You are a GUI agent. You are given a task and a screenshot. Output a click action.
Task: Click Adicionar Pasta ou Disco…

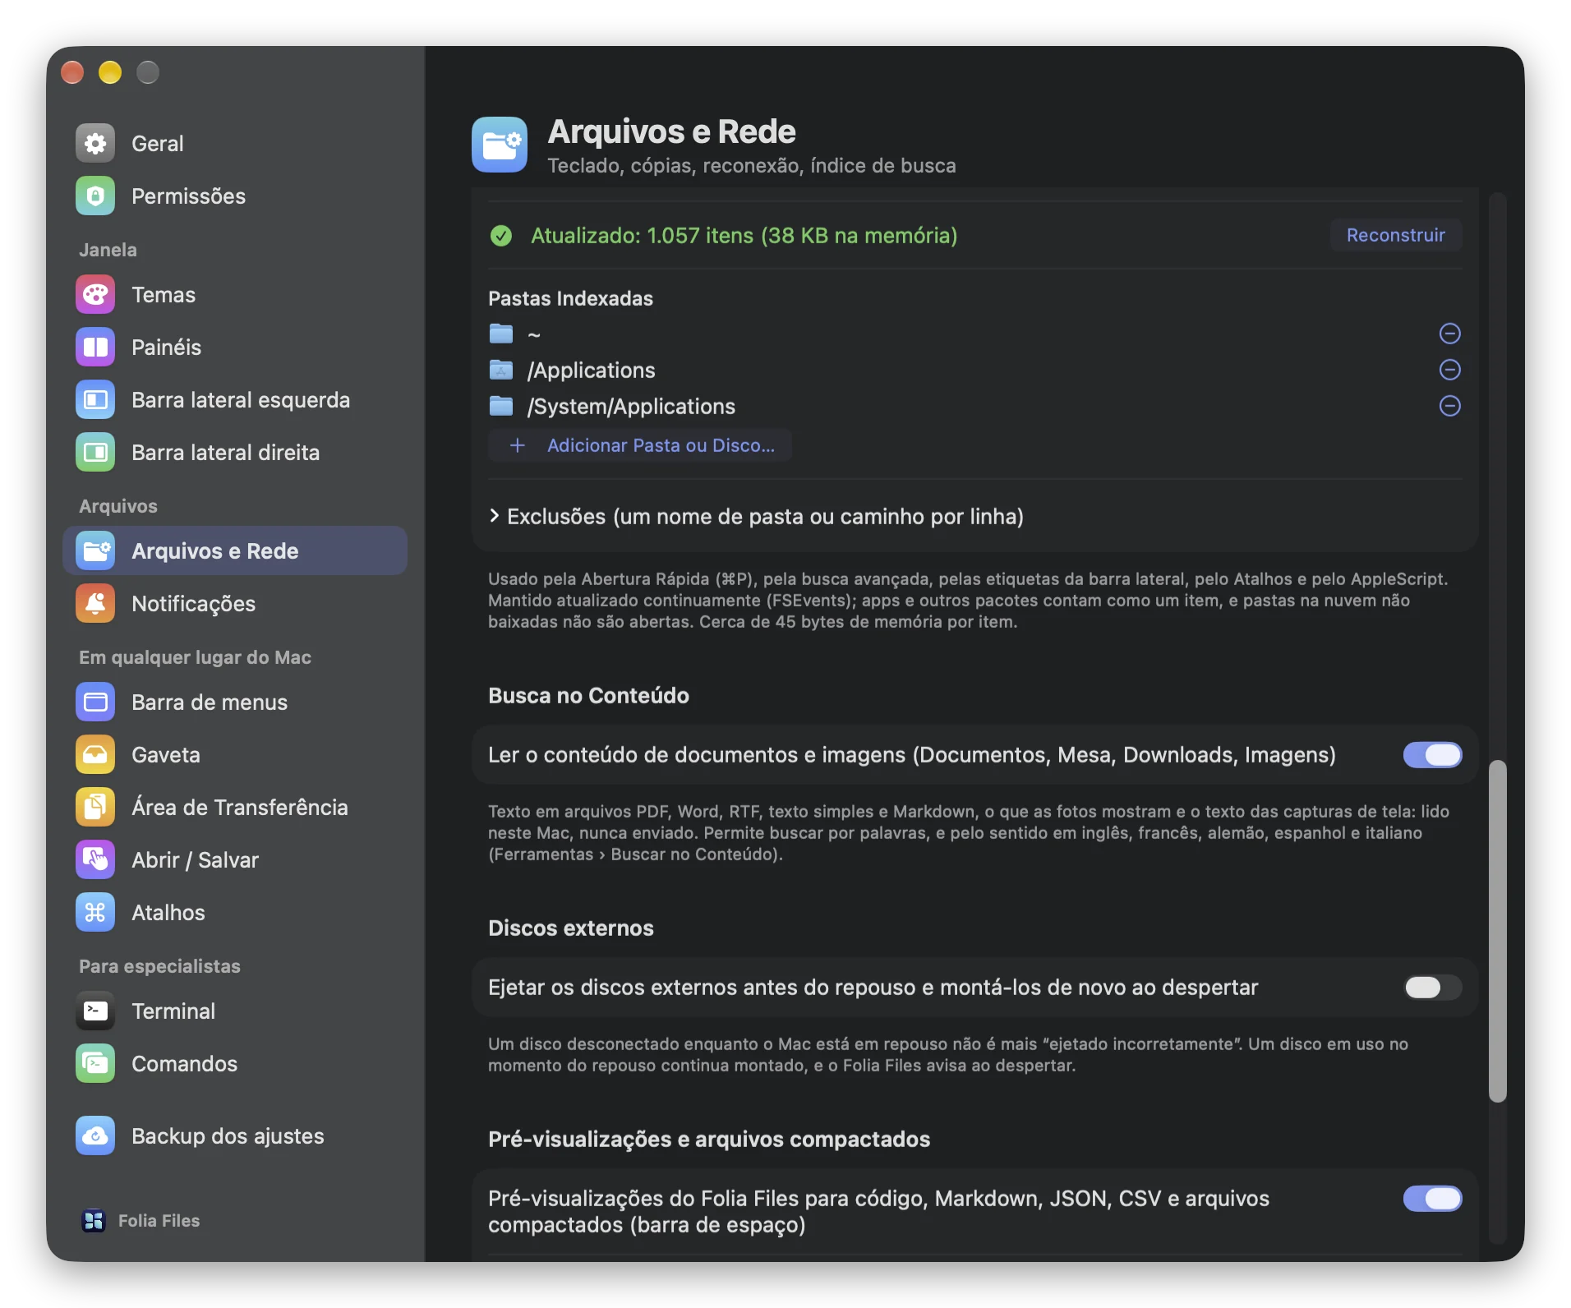coord(640,445)
